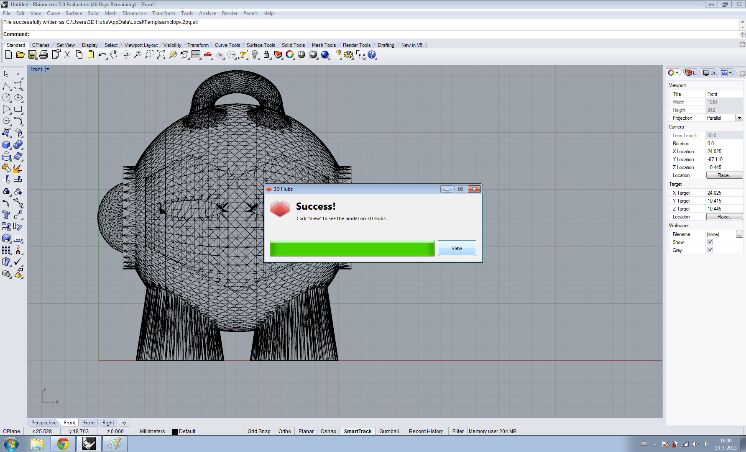Screen dimensions: 746x452
Task: Open the Rhino Help question-mark icon
Action: coord(372,55)
